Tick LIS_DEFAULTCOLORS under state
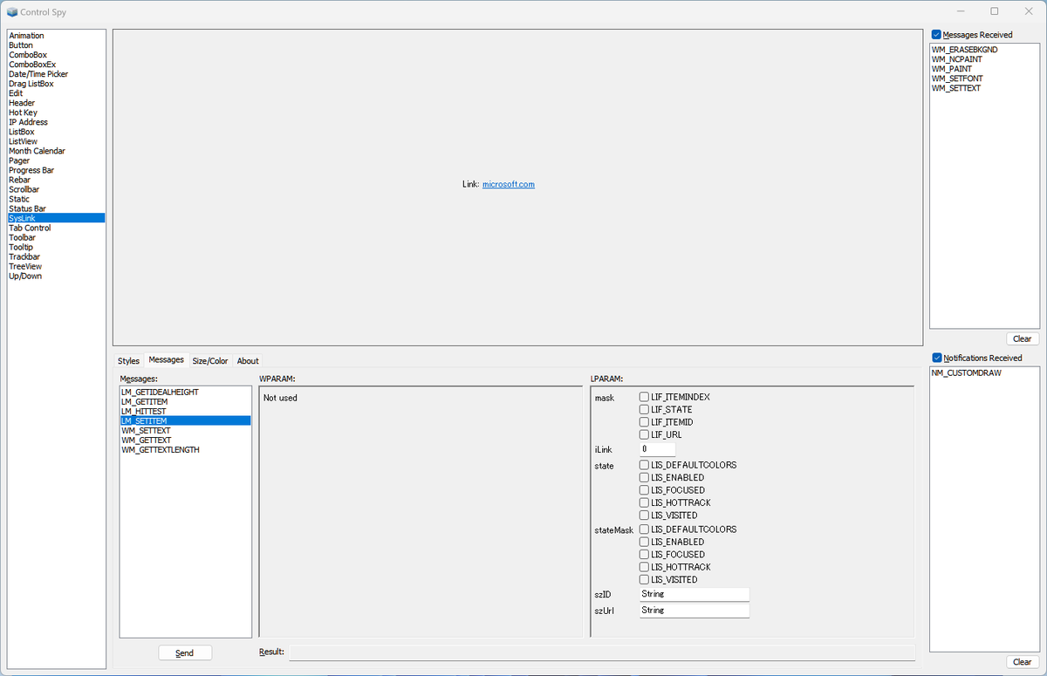This screenshot has height=676, width=1047. coord(644,465)
